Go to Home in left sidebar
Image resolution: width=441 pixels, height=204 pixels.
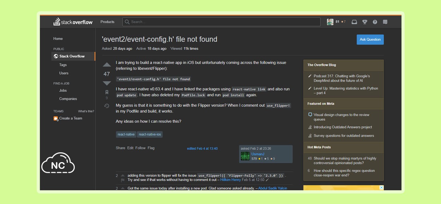tap(58, 39)
